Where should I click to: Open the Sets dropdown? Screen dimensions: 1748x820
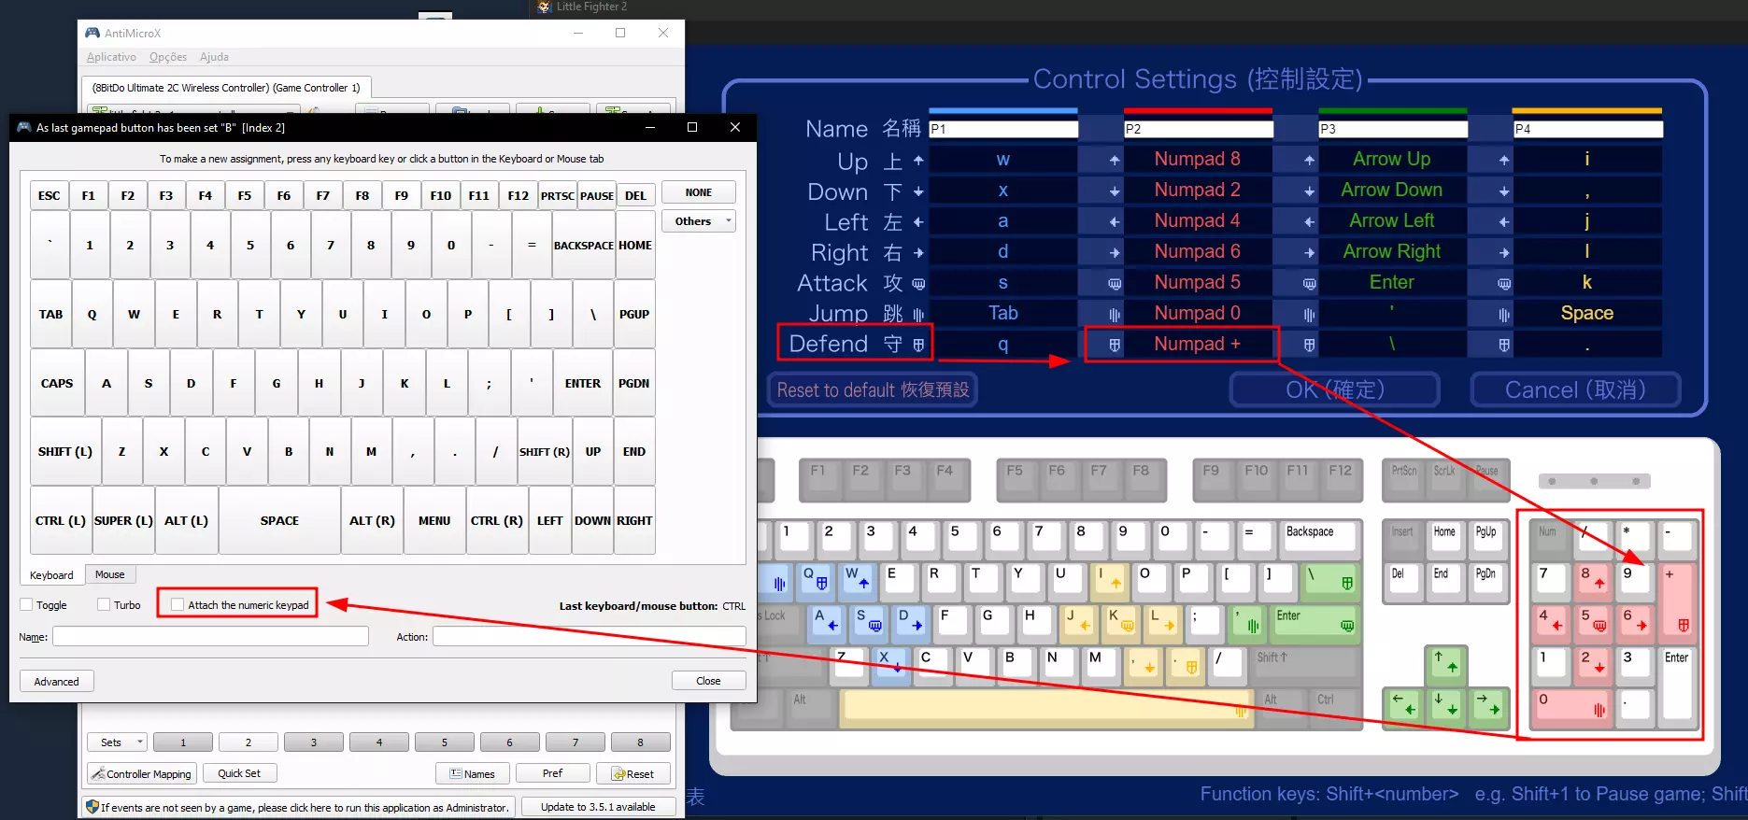tap(118, 742)
